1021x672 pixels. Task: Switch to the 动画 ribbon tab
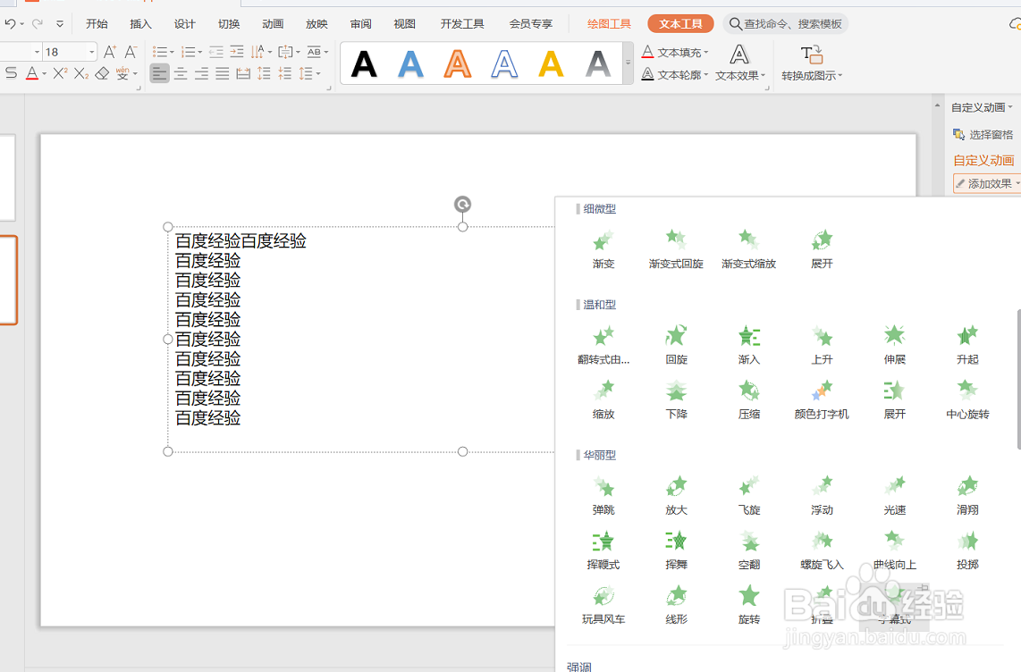272,24
